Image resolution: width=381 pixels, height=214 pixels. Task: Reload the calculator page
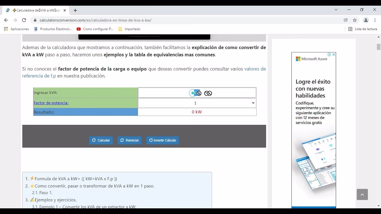tap(24, 20)
